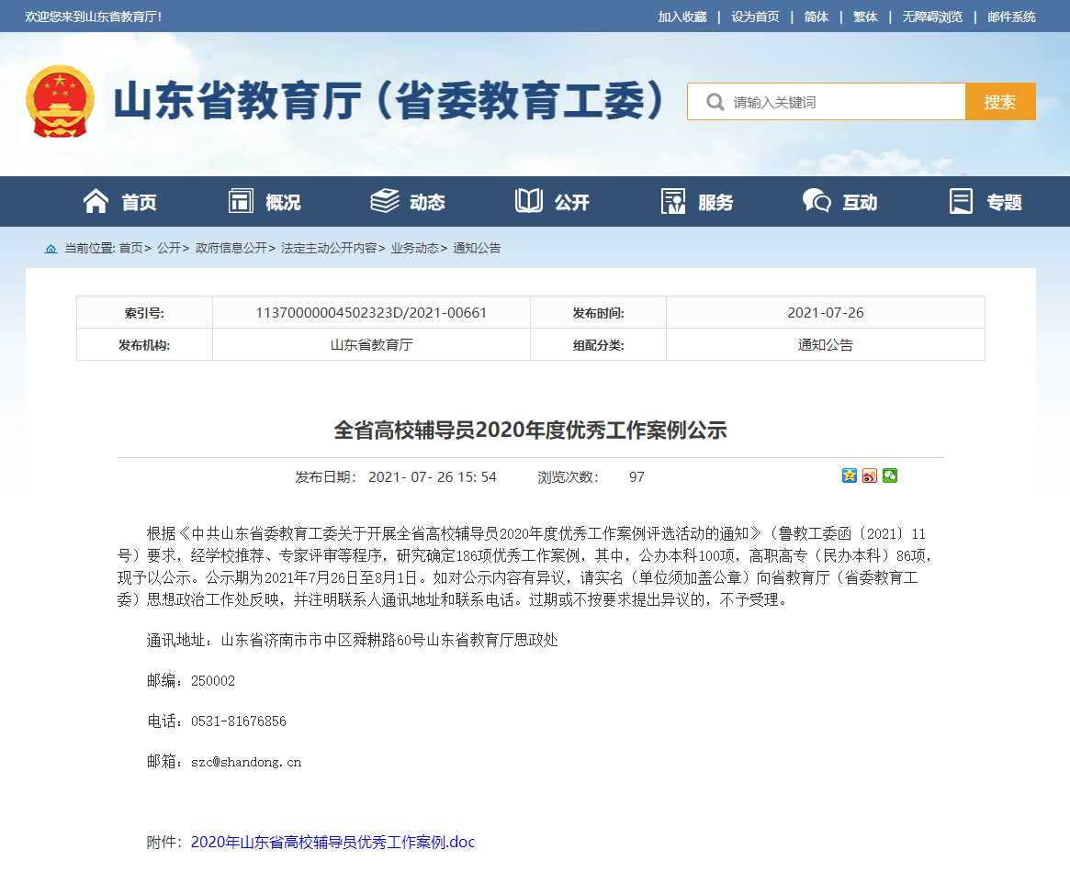Click the 山东省教育厅 publisher cell
1070x872 pixels.
[371, 345]
